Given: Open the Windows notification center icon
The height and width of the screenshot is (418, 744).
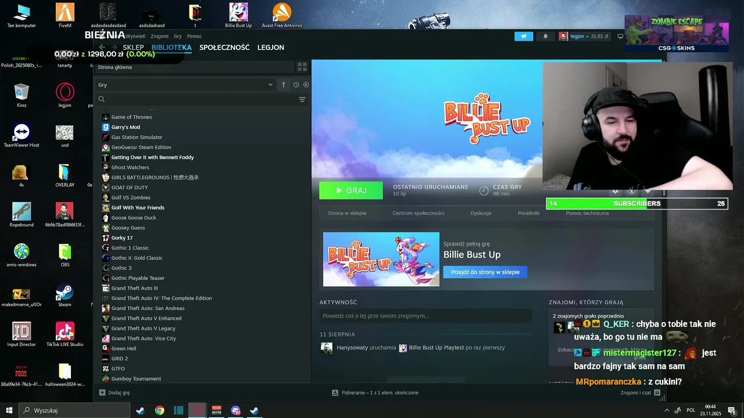Looking at the screenshot, I should coord(732,410).
